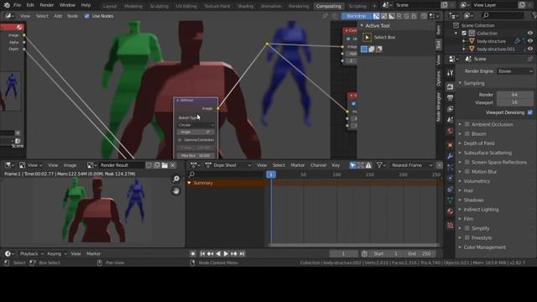Click the Only Show Selected icon in Dope Sheet
The height and width of the screenshot is (302, 537).
click(x=352, y=165)
